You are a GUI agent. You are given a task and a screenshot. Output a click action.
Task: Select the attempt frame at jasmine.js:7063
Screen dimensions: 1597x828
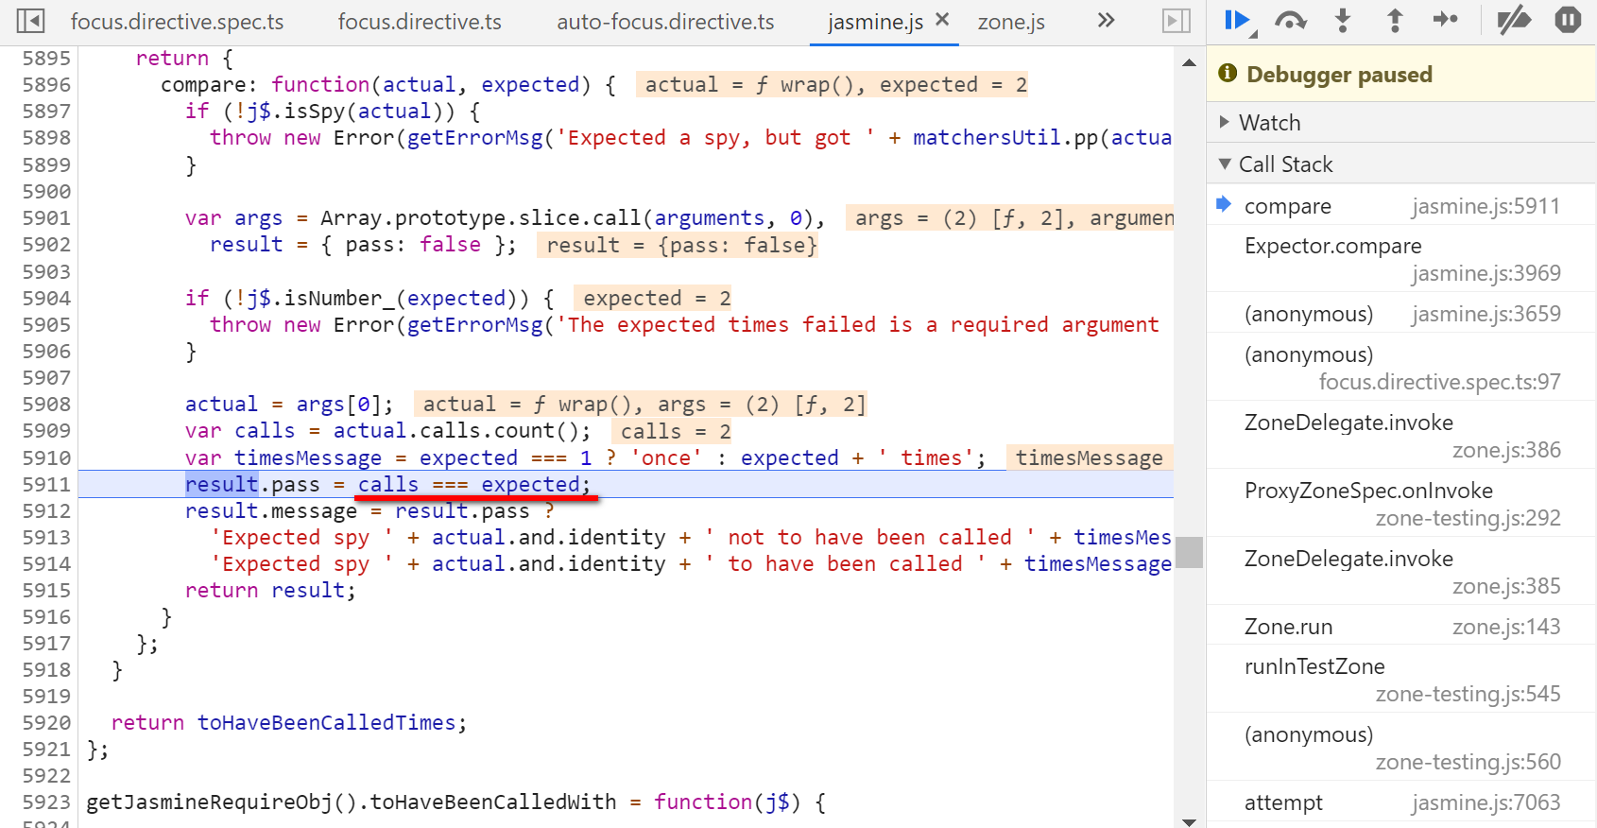[1401, 802]
